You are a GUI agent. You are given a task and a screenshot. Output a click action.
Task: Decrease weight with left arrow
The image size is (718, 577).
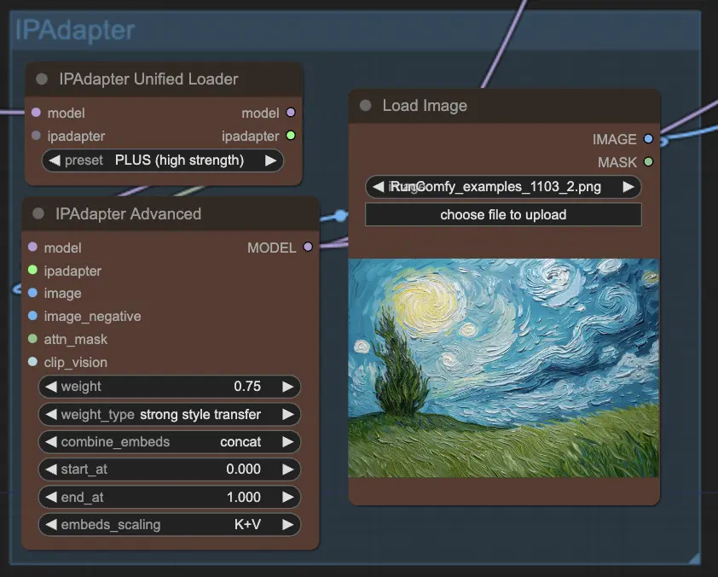coord(51,387)
